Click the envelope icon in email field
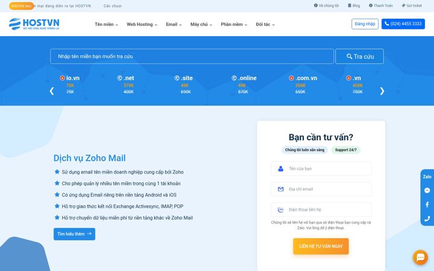Image resolution: width=434 pixels, height=271 pixels. (x=281, y=189)
